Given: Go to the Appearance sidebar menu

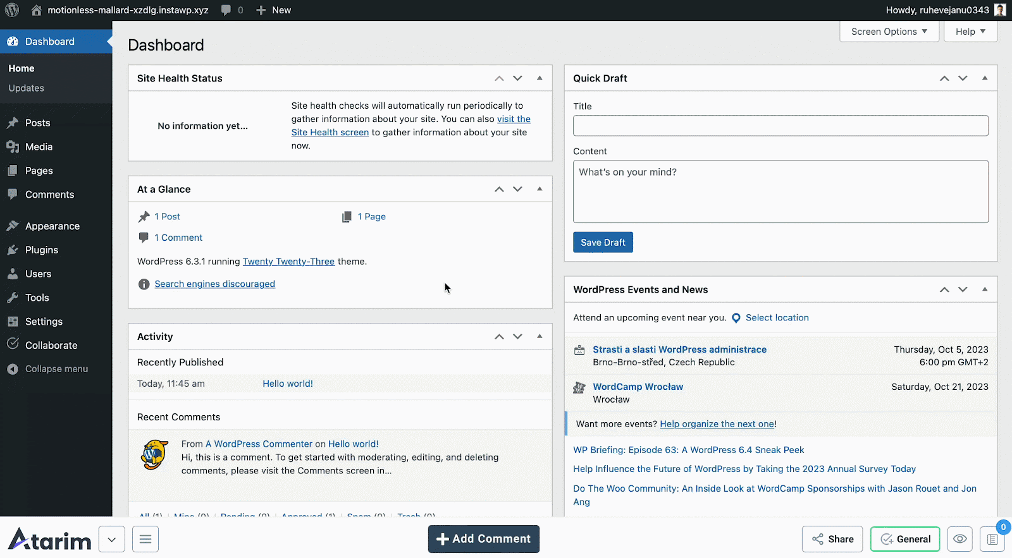Looking at the screenshot, I should point(52,226).
